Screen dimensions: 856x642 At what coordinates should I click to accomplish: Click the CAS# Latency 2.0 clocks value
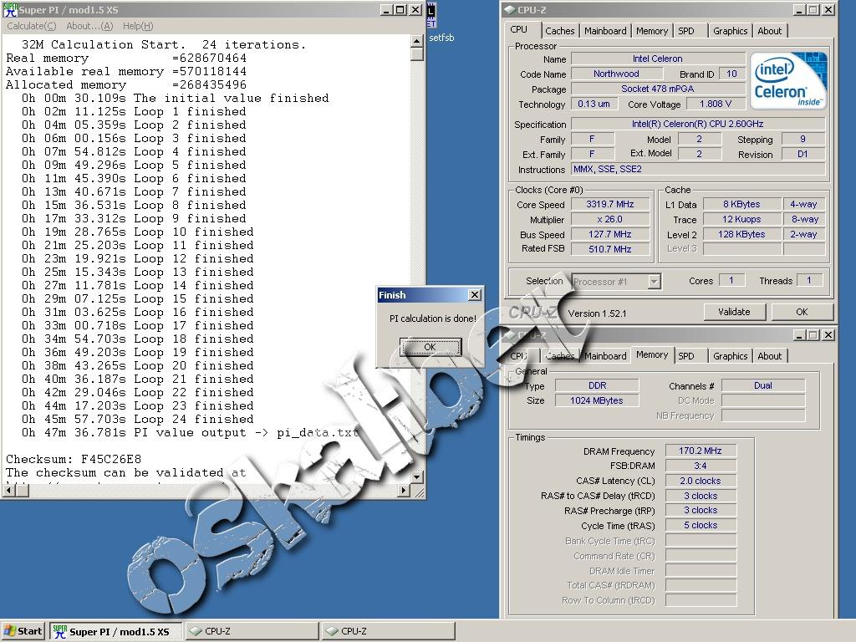pyautogui.click(x=701, y=481)
